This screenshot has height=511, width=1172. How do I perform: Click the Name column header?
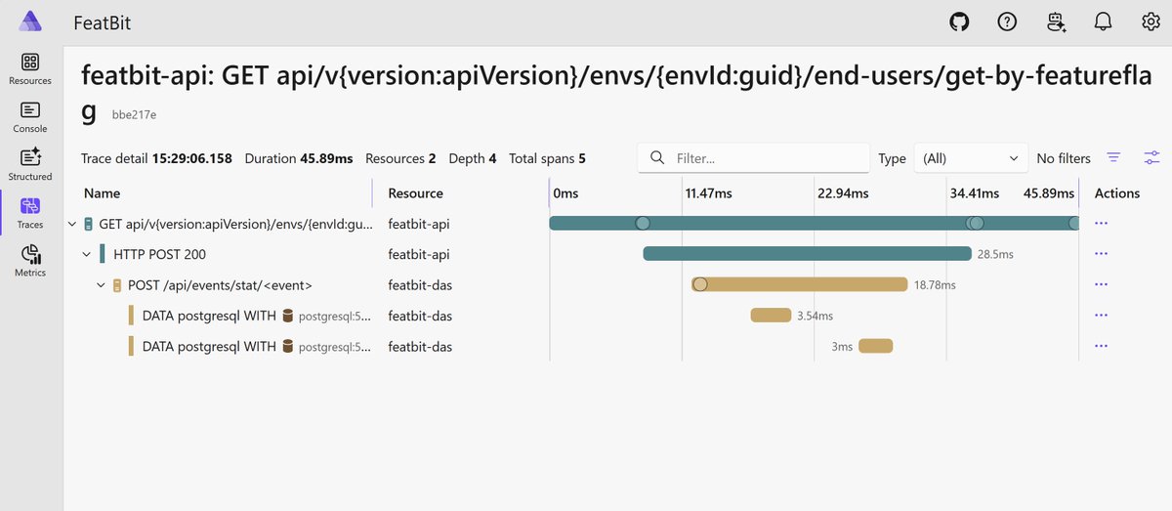103,193
